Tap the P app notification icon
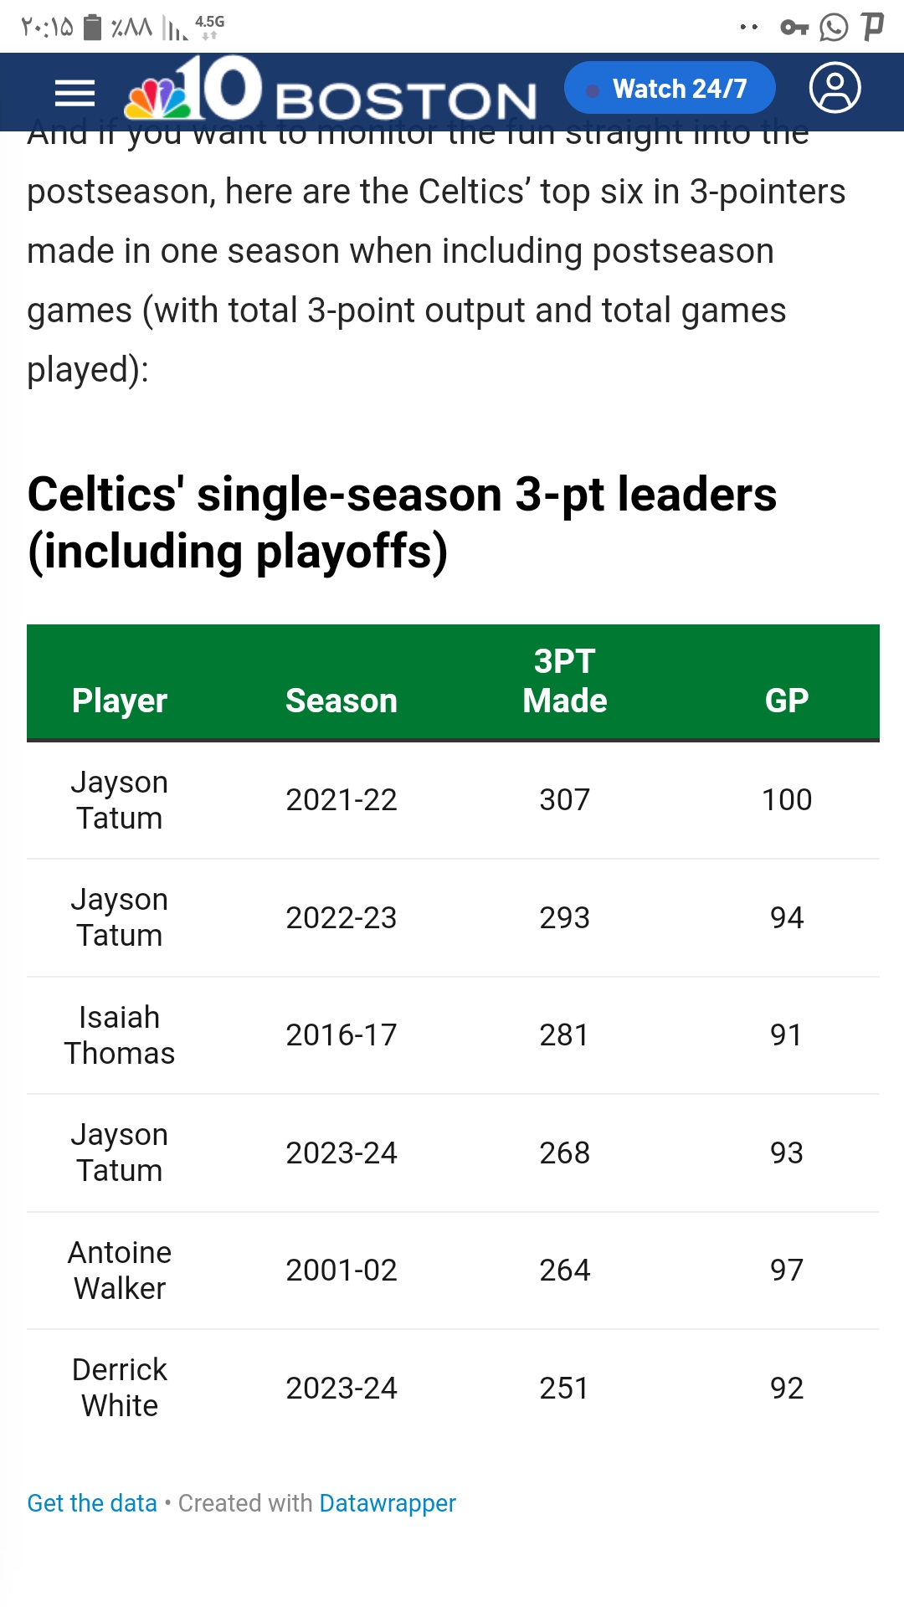The width and height of the screenshot is (904, 1607). 872,27
